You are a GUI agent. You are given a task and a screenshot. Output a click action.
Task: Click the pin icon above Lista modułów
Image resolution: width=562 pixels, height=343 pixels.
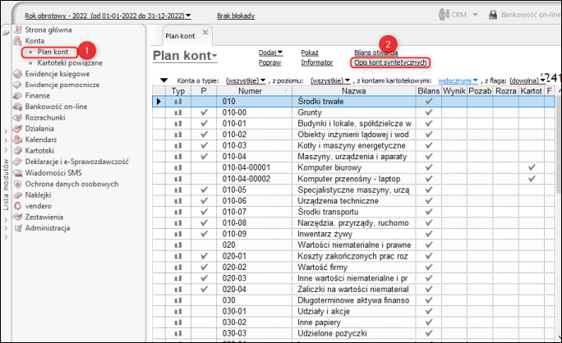(x=6, y=33)
